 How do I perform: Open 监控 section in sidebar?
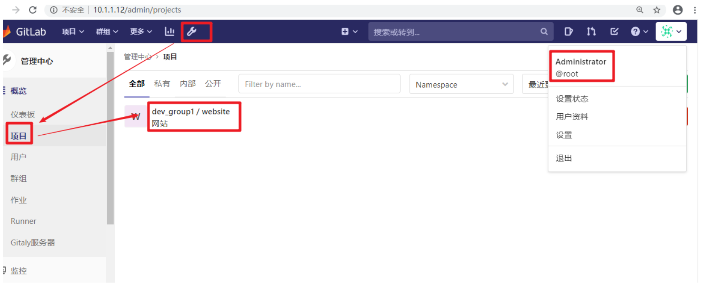click(18, 271)
